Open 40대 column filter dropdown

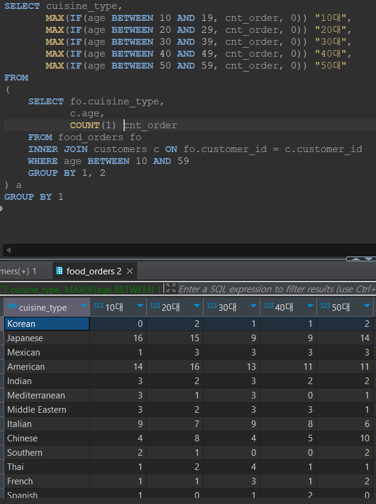pyautogui.click(x=310, y=305)
